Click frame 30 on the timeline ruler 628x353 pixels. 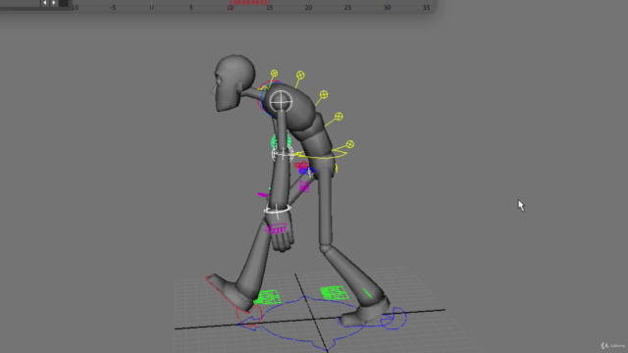coord(387,8)
